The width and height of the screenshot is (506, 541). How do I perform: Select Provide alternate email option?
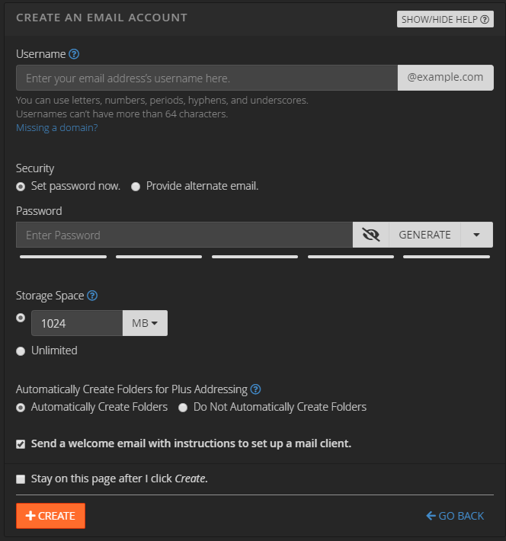coord(136,187)
